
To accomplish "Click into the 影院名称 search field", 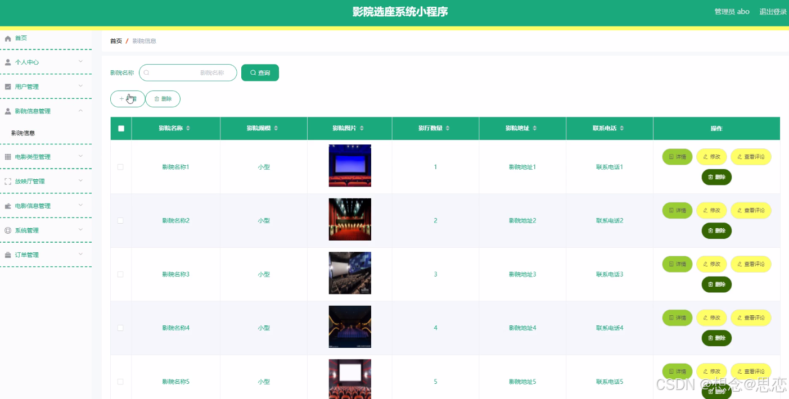I will (188, 72).
